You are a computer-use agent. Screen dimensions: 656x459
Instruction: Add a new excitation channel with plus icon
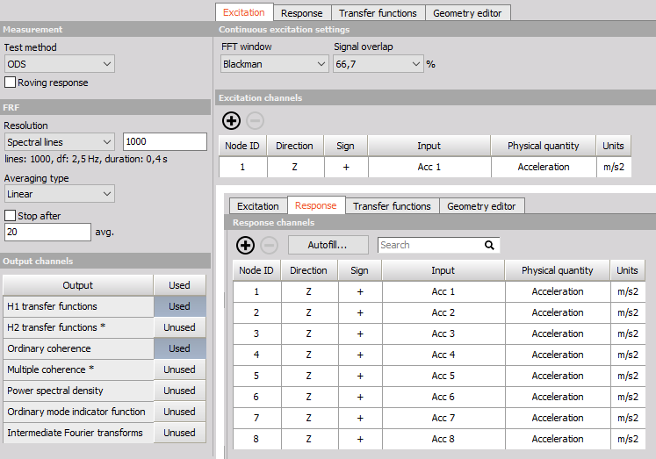coord(231,121)
